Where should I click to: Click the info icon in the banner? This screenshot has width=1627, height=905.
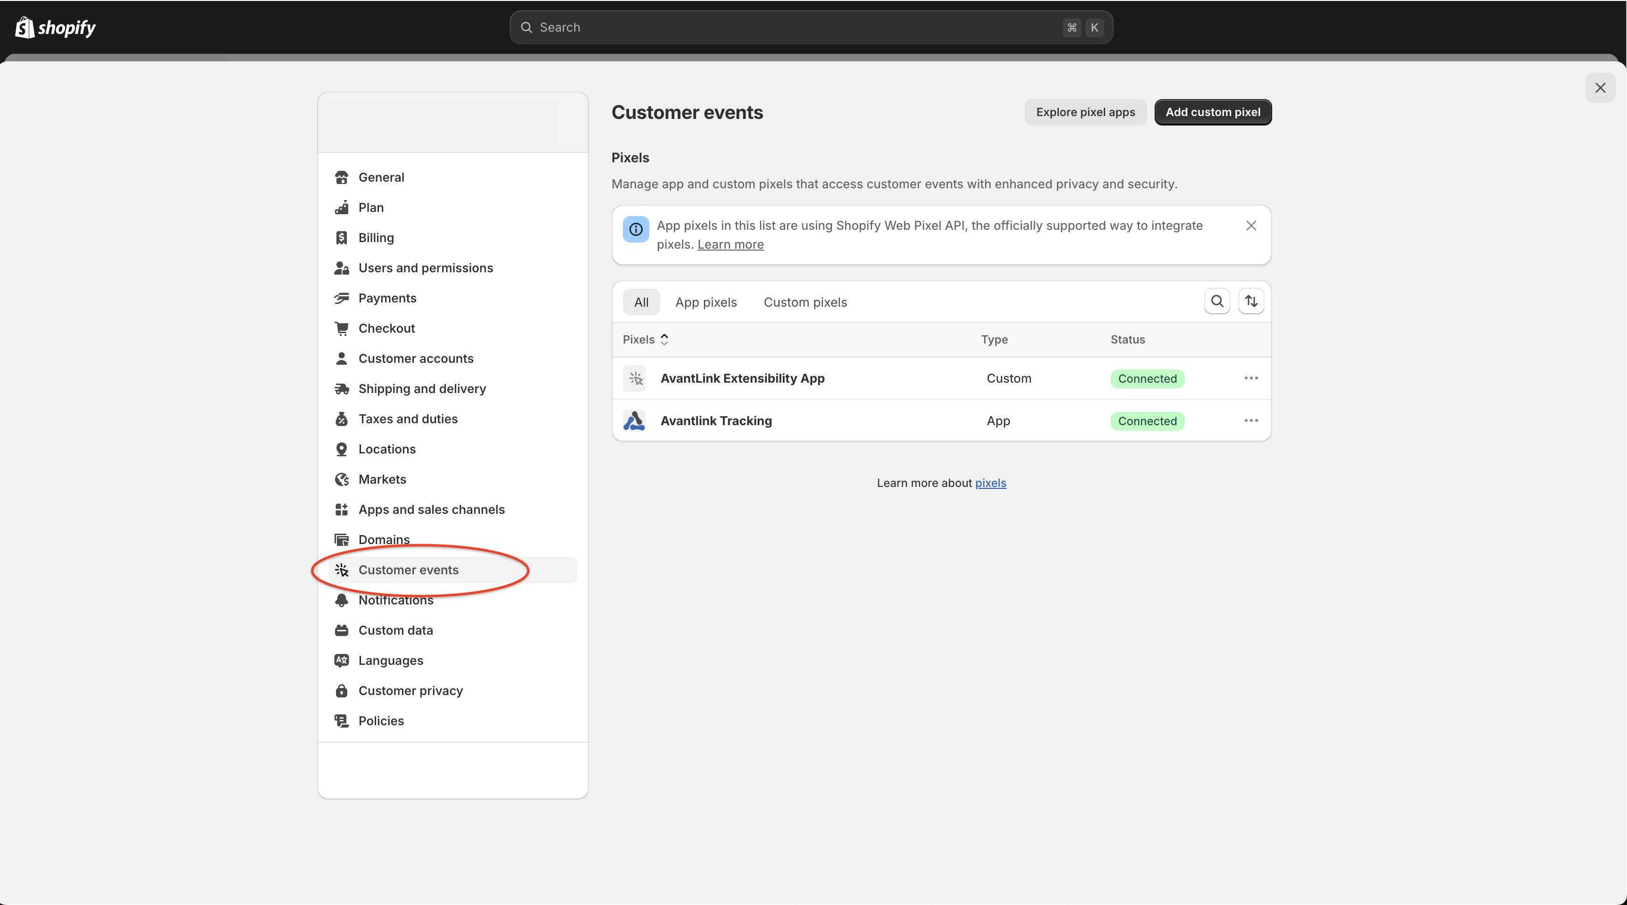(x=636, y=229)
